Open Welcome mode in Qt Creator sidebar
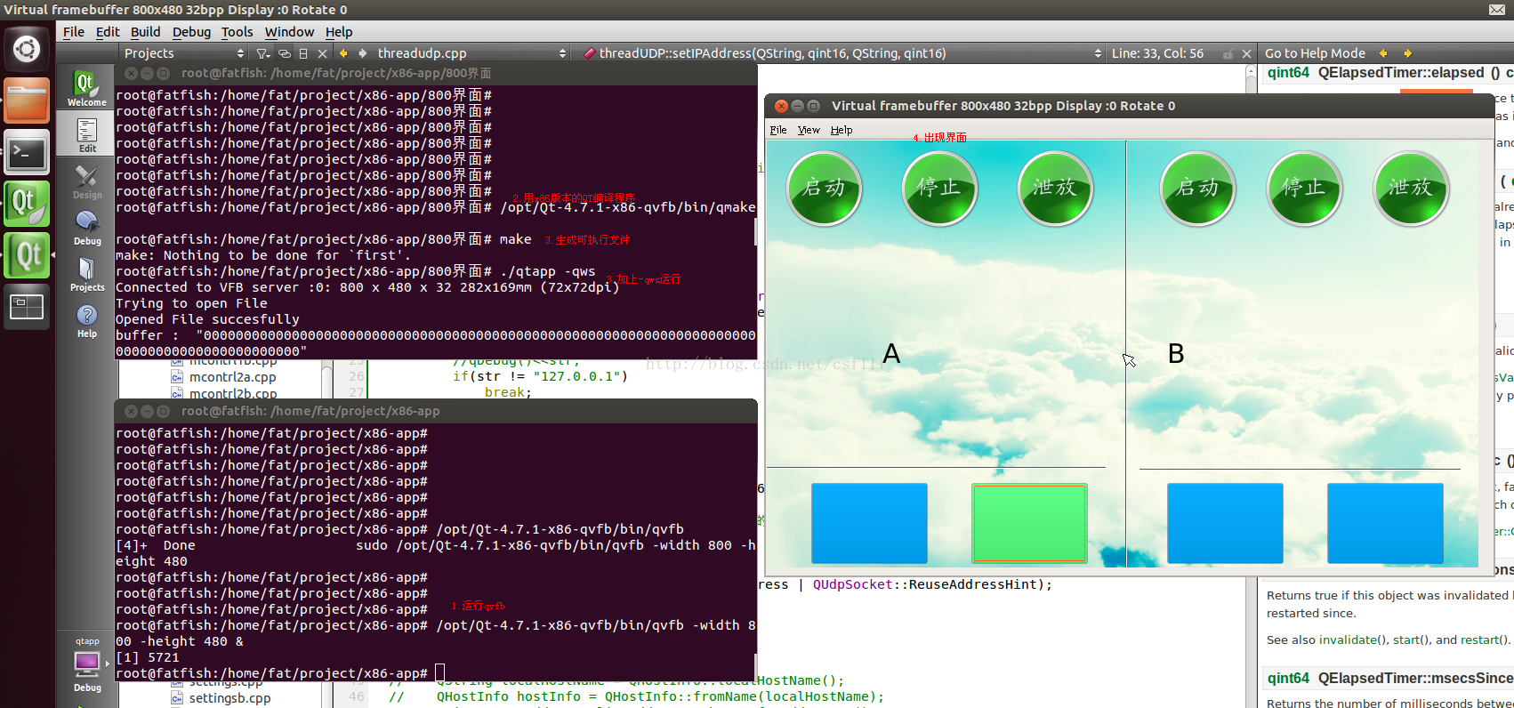 [86, 87]
